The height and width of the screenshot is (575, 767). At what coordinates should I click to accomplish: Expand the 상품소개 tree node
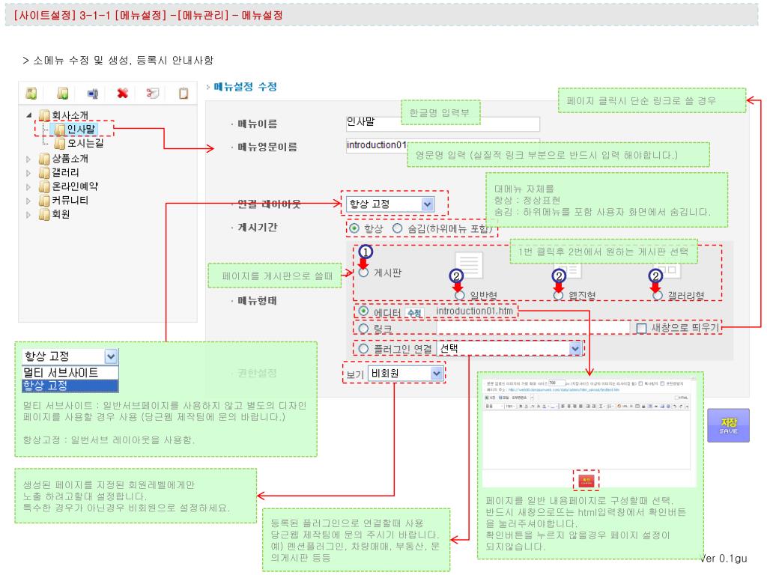28,159
